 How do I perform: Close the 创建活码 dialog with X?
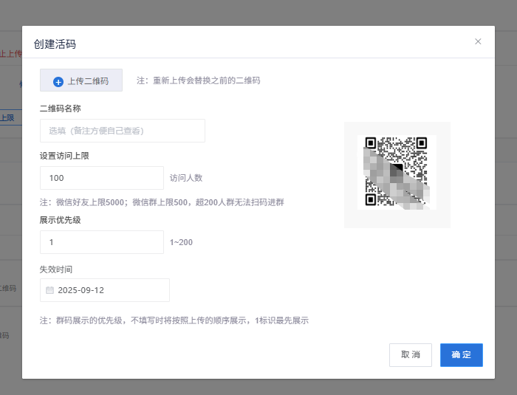[x=478, y=41]
